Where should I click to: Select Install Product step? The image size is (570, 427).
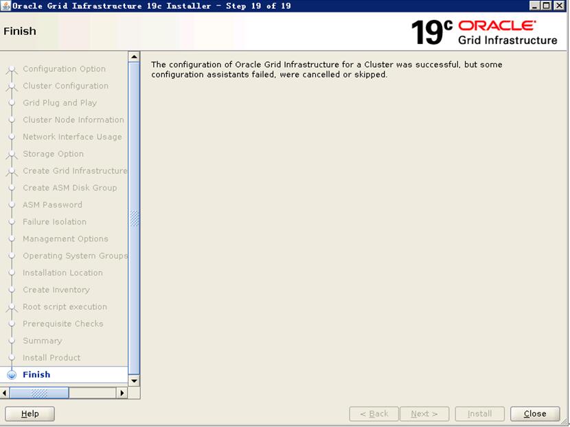click(52, 358)
